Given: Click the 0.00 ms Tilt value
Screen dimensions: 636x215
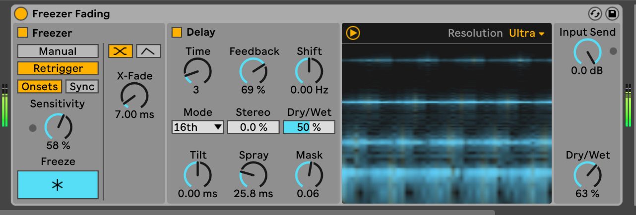Looking at the screenshot, I should [198, 194].
